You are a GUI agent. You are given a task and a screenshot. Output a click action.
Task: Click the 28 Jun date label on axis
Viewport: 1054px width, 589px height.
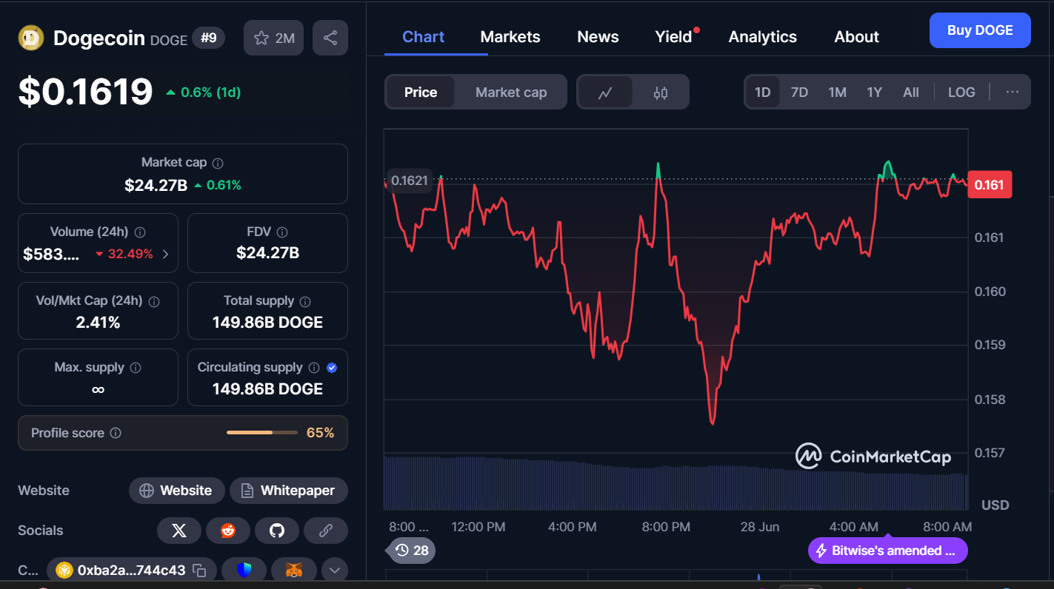(x=760, y=527)
